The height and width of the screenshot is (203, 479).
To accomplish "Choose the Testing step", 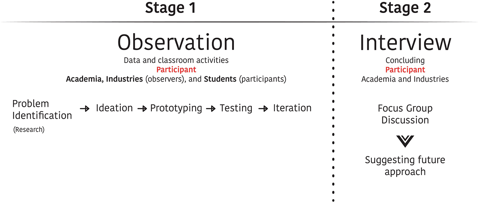I will [236, 108].
